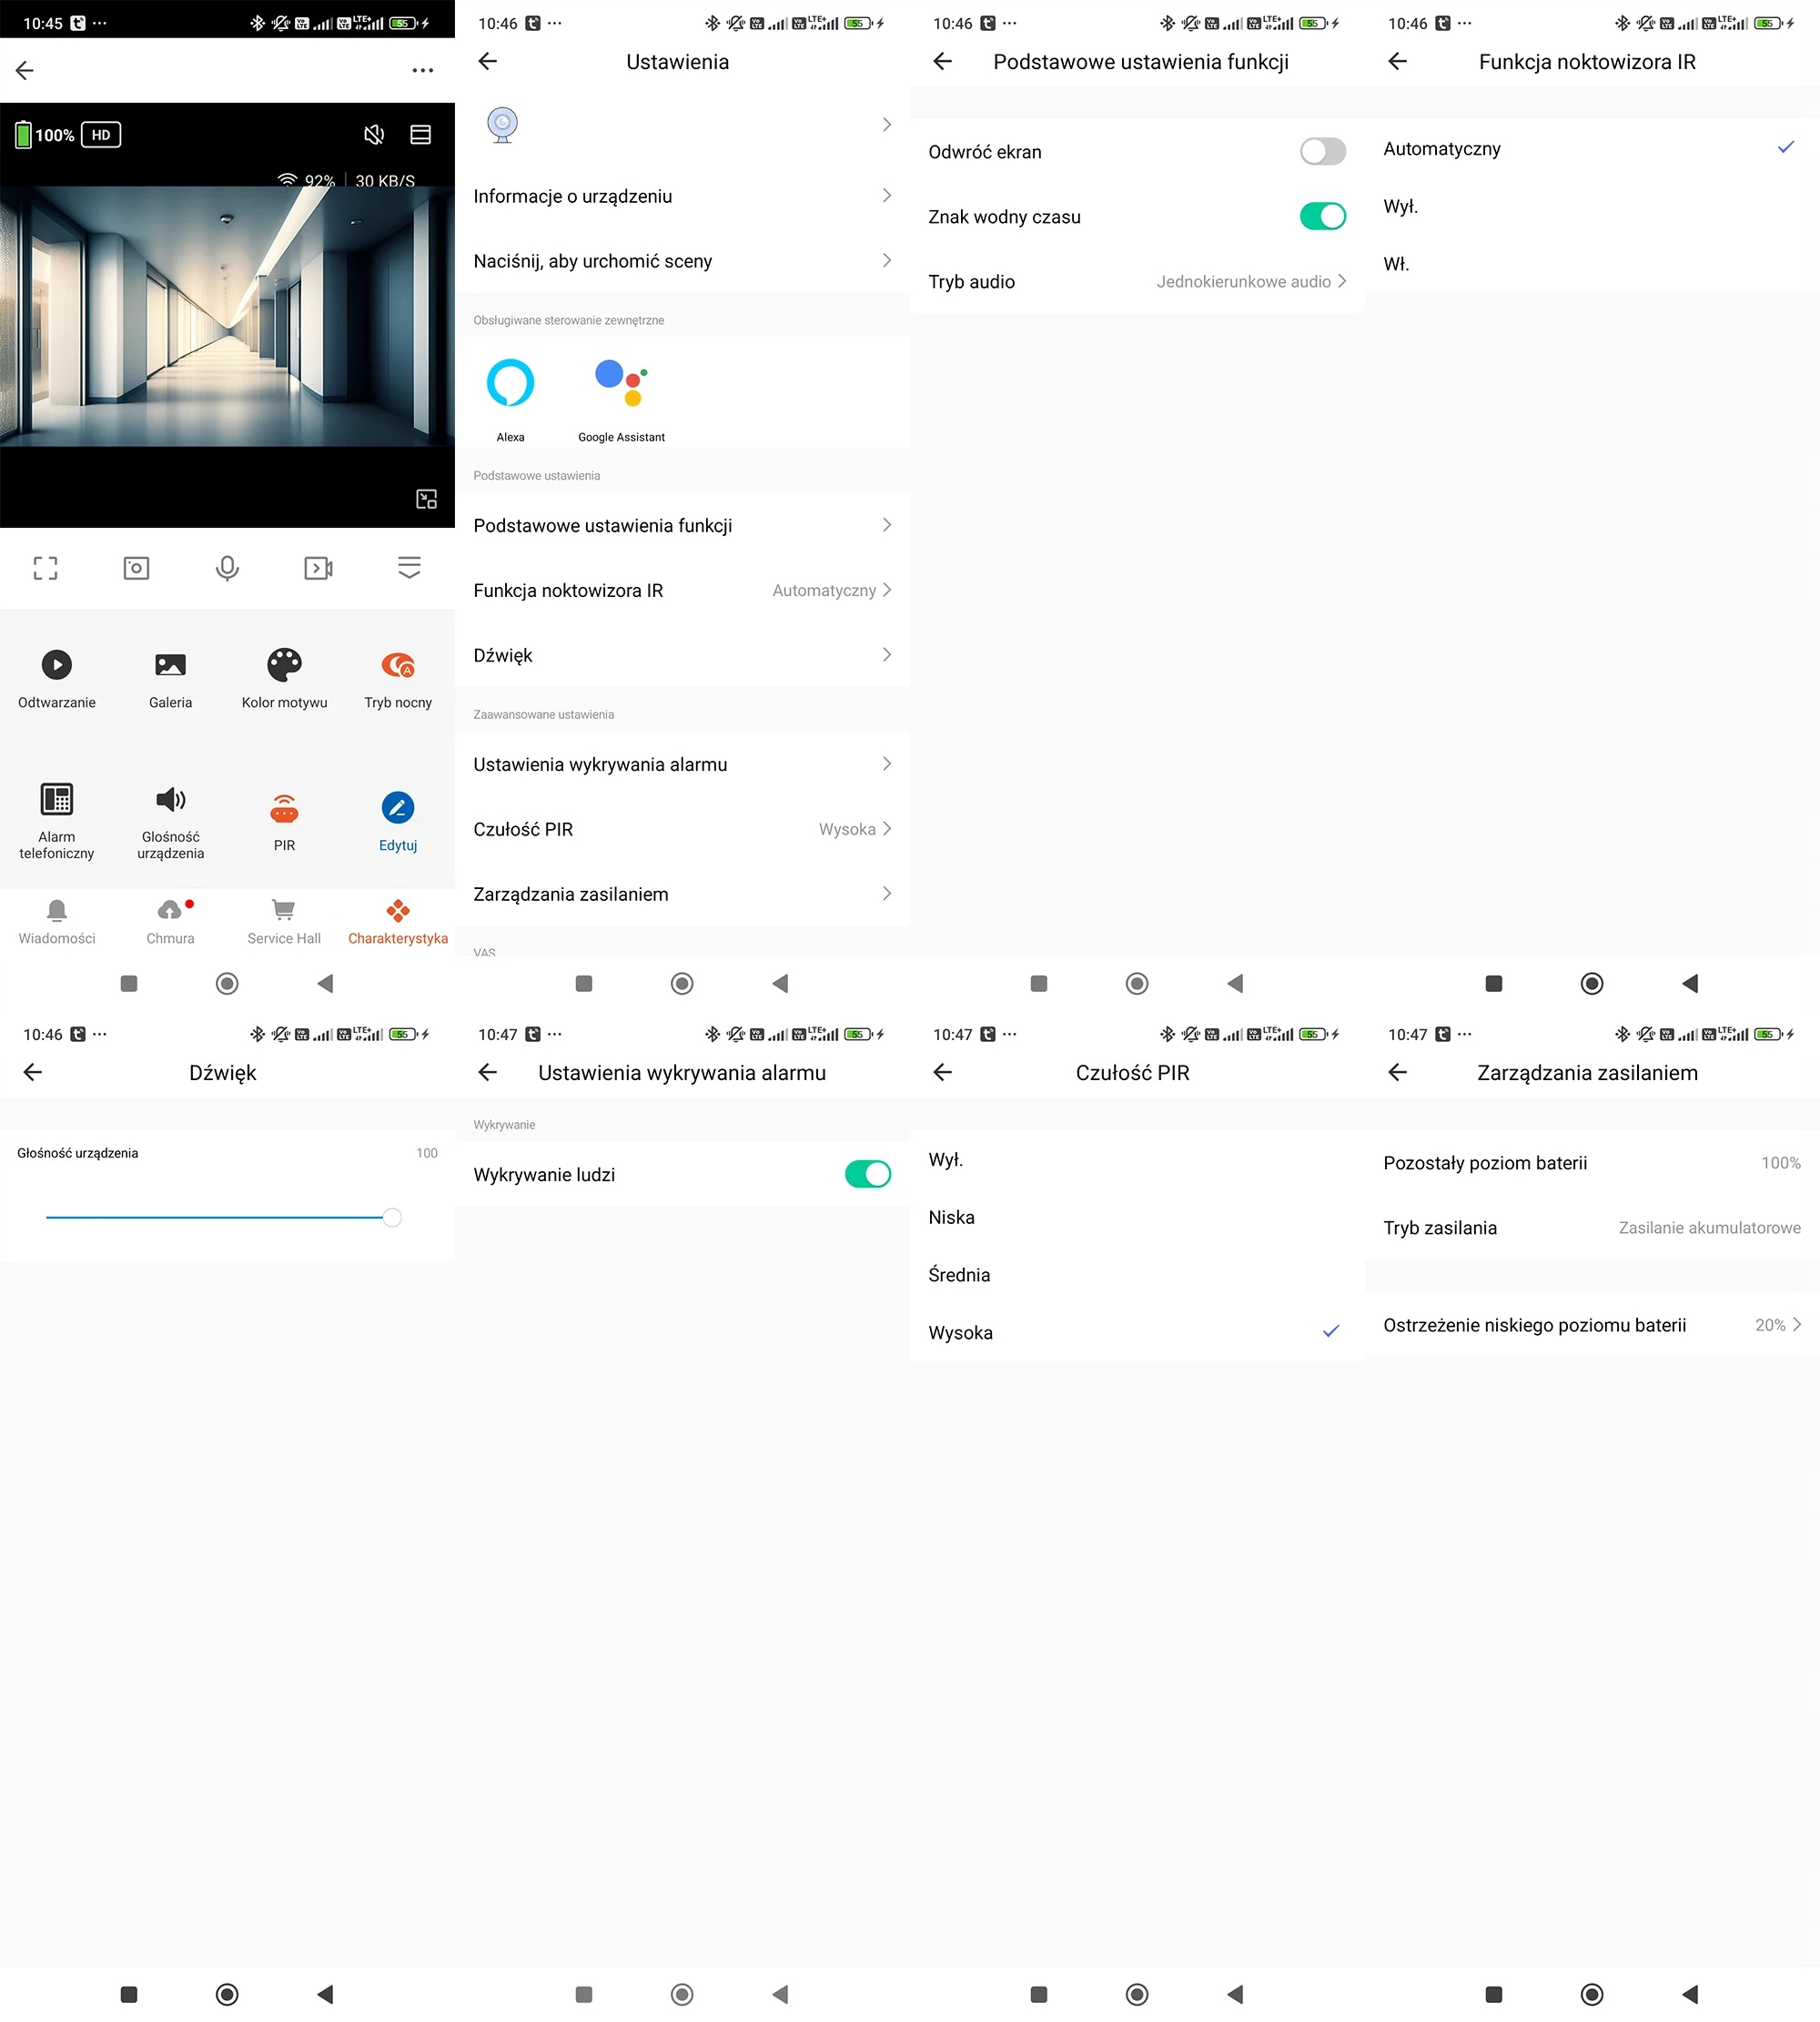Click the Kolor motywu palette icon

click(x=284, y=665)
